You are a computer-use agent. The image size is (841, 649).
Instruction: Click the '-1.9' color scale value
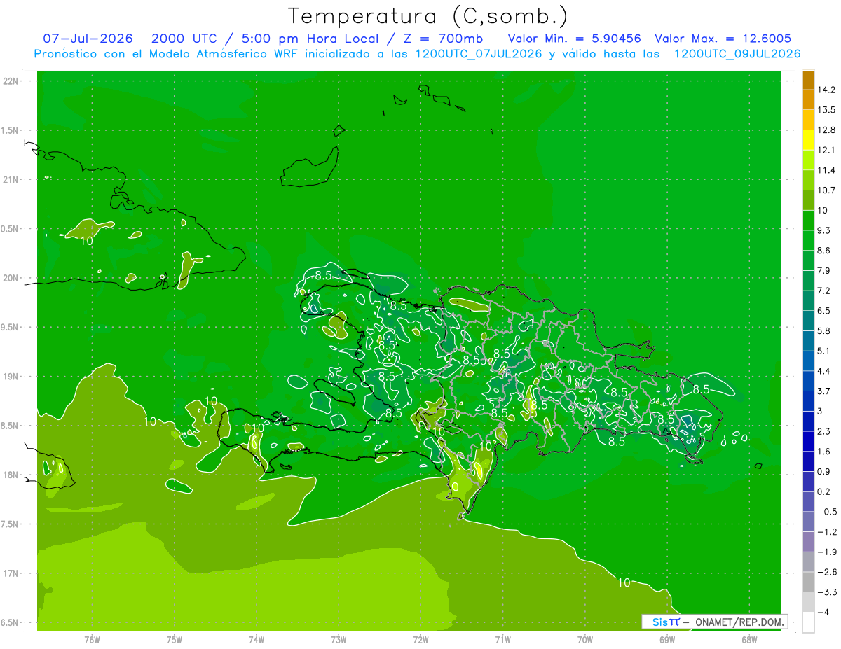(826, 552)
